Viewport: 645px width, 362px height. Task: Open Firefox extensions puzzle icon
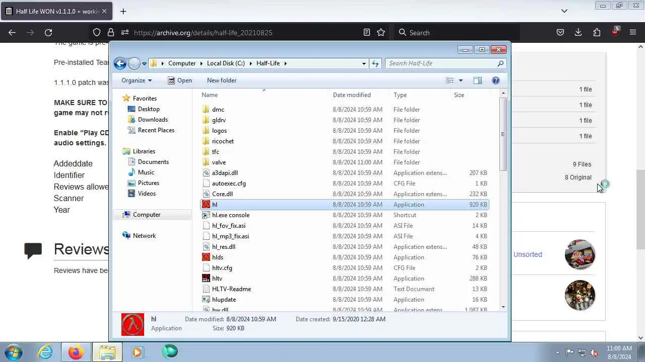[x=597, y=32]
